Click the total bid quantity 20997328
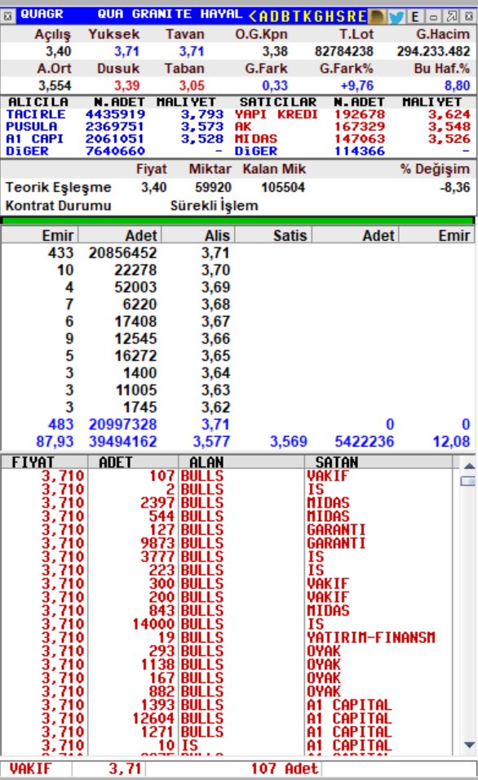 pyautogui.click(x=122, y=425)
